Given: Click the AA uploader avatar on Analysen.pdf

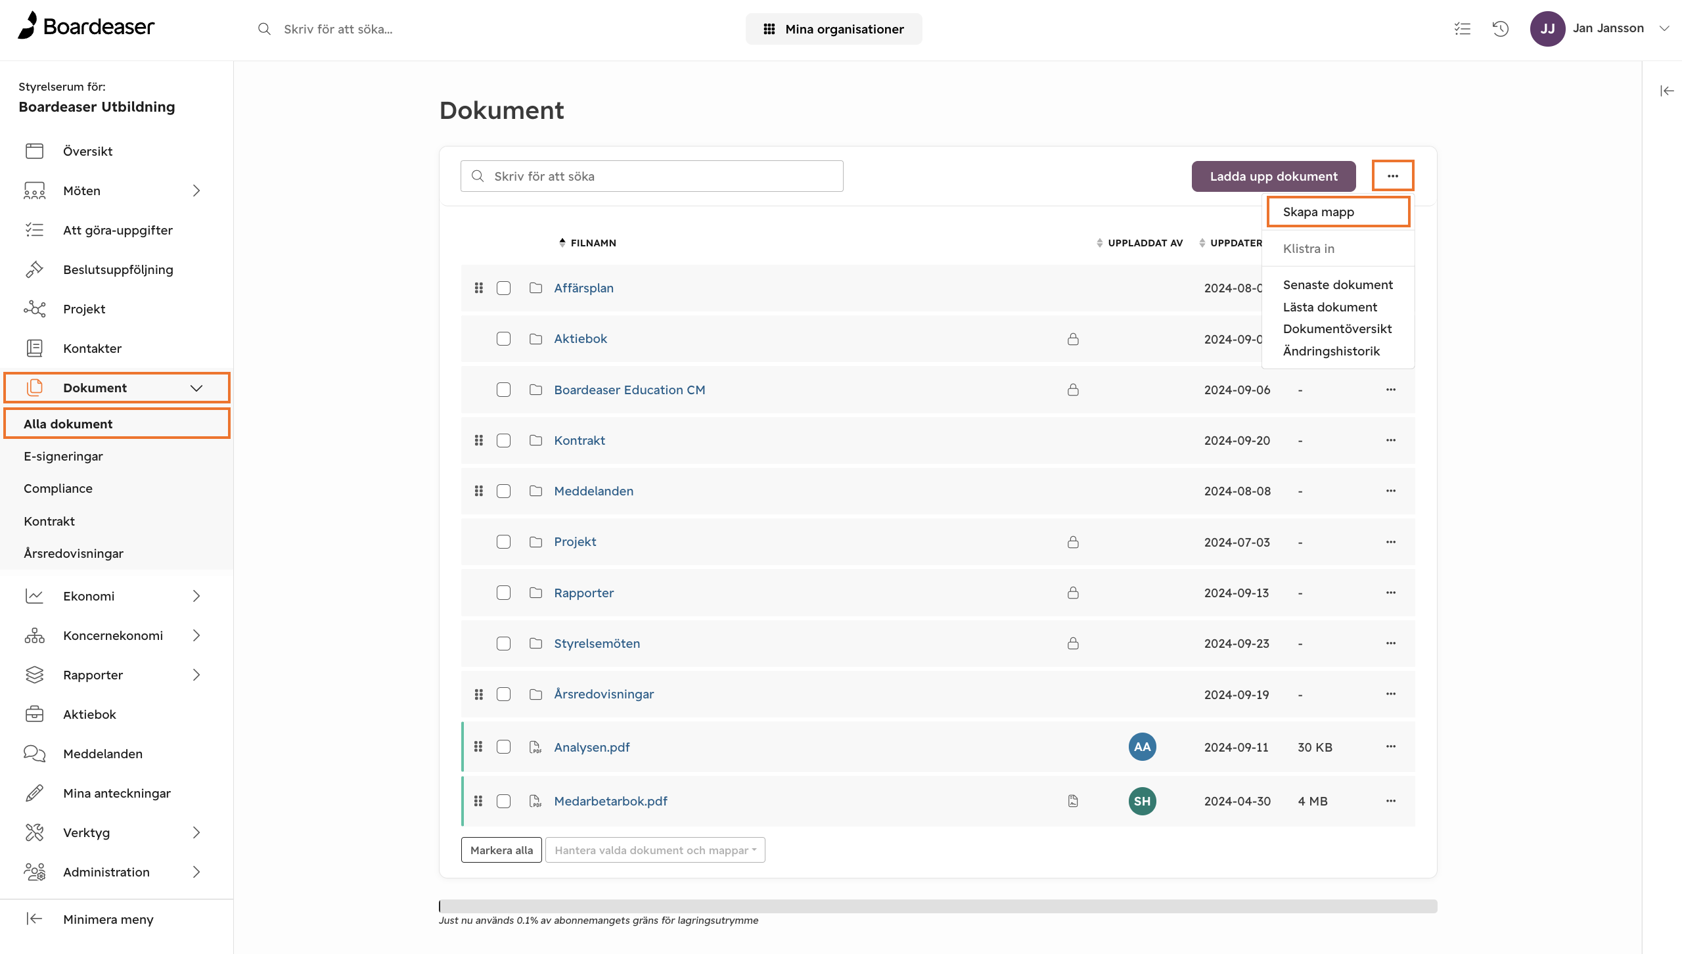Looking at the screenshot, I should pyautogui.click(x=1143, y=747).
